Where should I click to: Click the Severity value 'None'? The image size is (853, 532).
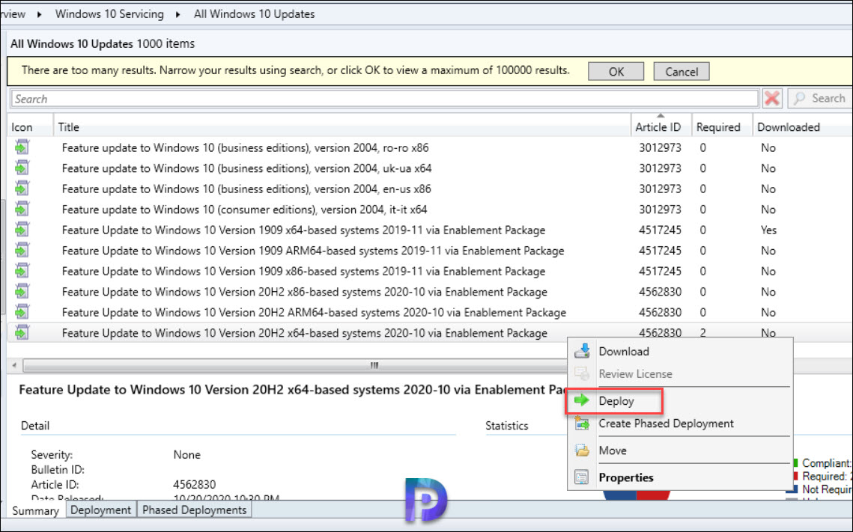[x=186, y=455]
